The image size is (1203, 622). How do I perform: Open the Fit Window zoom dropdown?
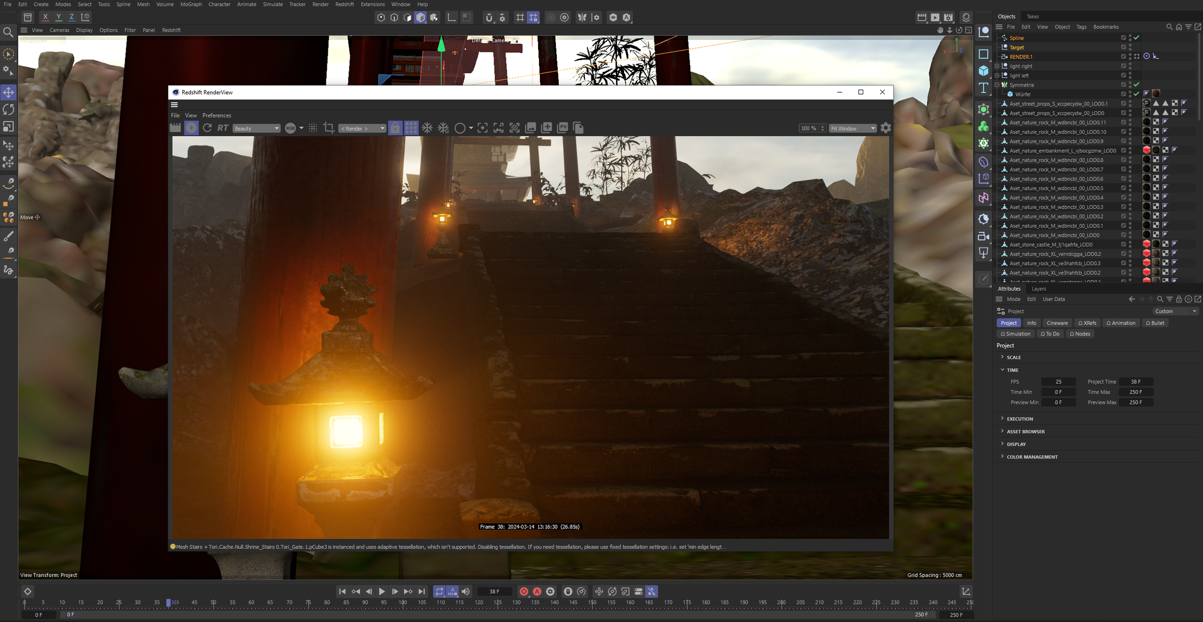click(852, 128)
